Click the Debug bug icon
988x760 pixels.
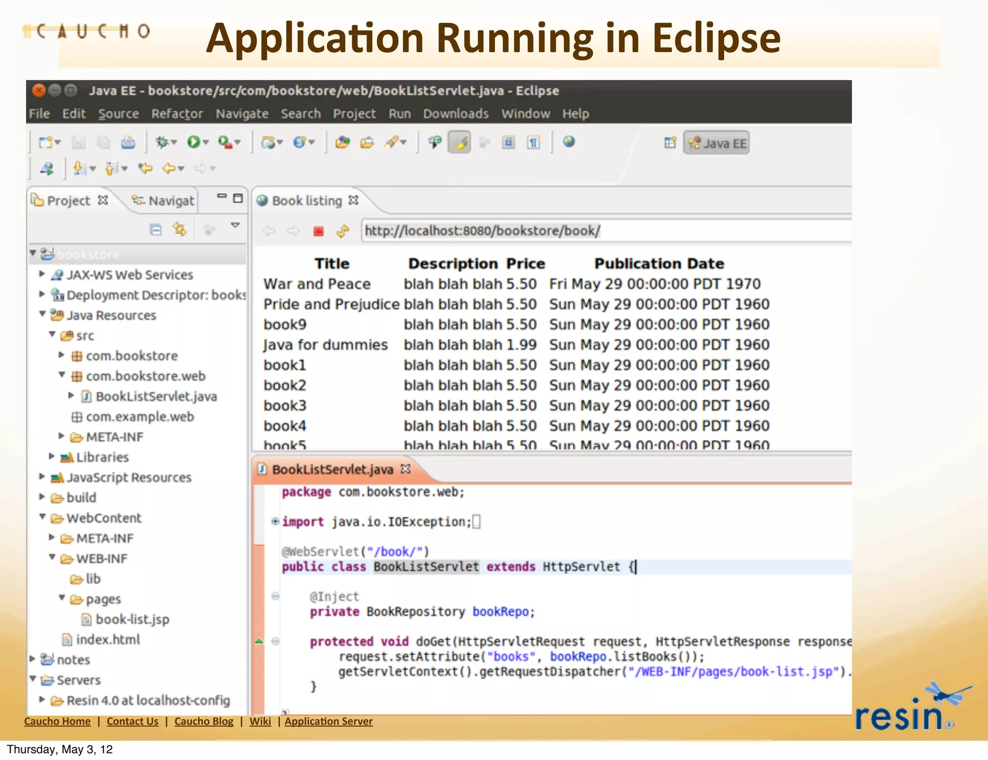(x=162, y=142)
